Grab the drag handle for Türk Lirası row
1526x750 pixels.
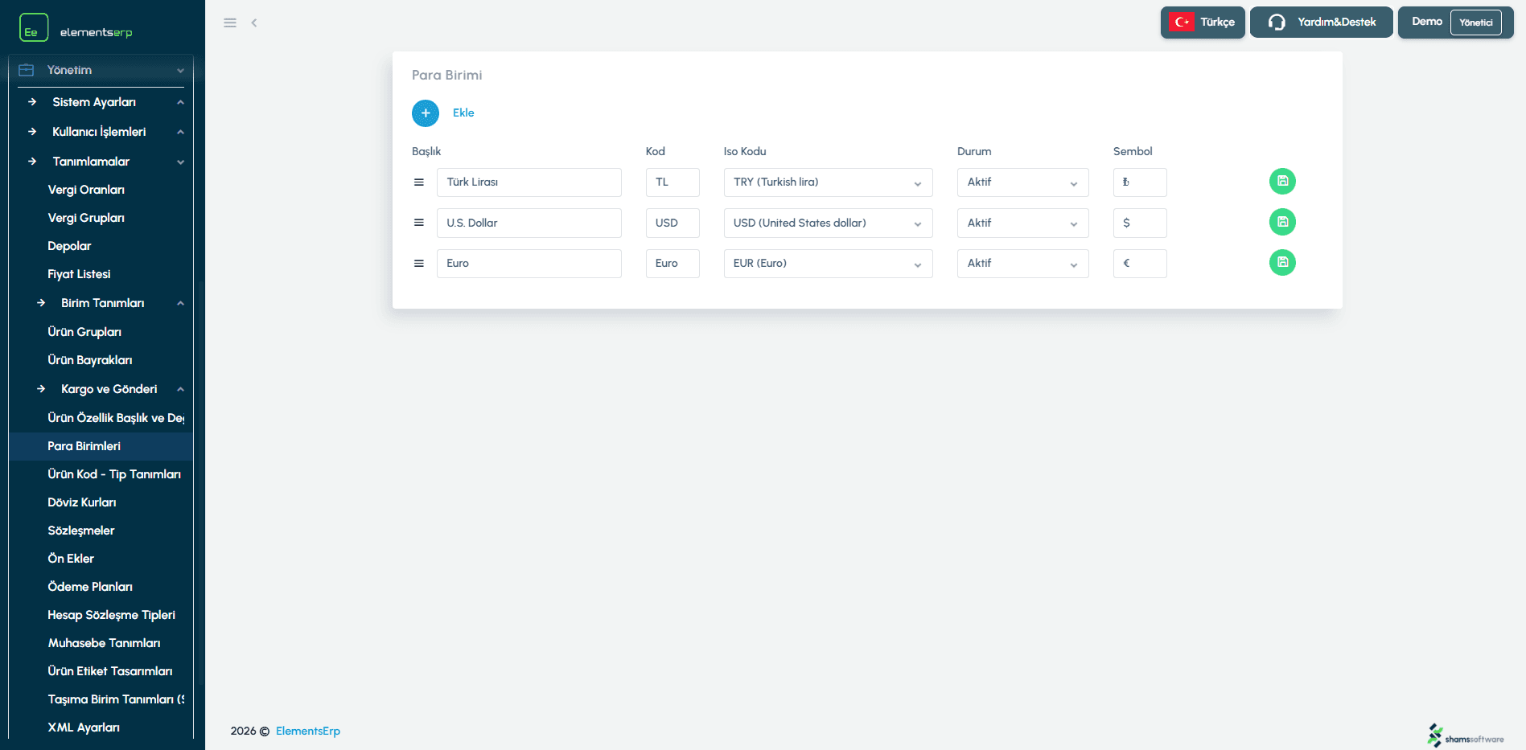pyautogui.click(x=419, y=182)
